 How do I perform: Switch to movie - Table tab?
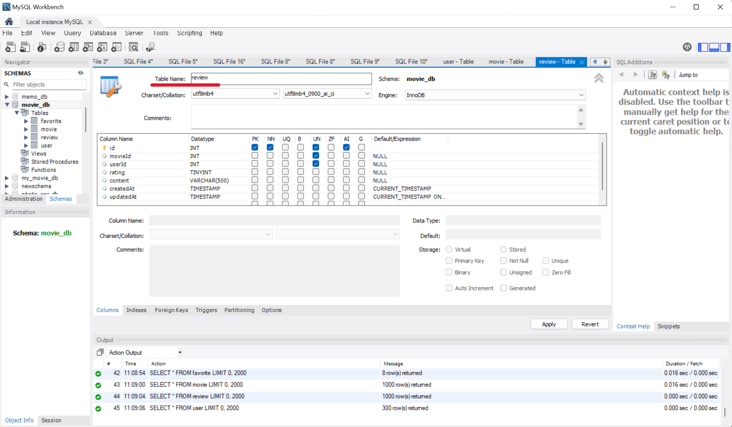pos(506,62)
